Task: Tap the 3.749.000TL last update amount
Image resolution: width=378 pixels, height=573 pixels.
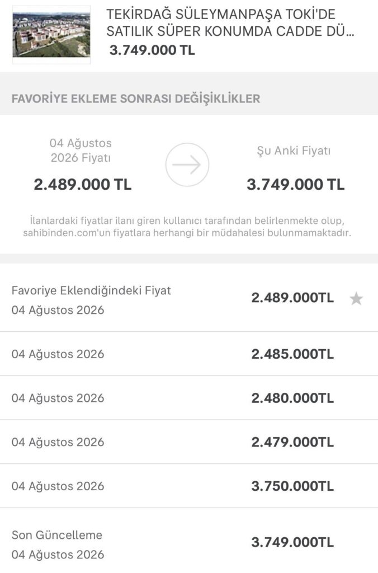Action: click(x=292, y=542)
